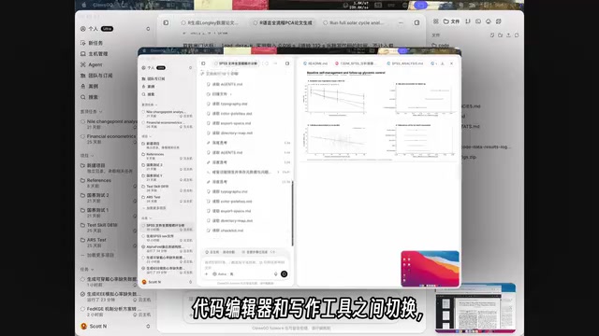This screenshot has width=599, height=336.
Task: Expand the 个人 workspace switcher in back window
Action: click(x=148, y=29)
